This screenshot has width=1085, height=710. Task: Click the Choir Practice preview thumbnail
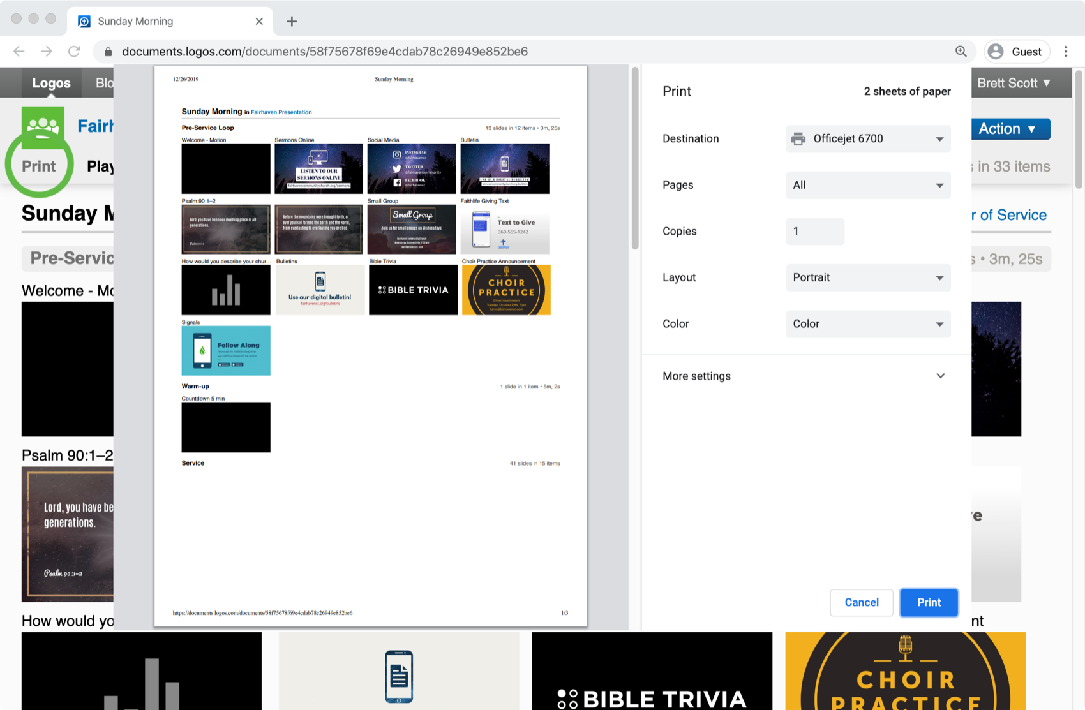coord(506,290)
